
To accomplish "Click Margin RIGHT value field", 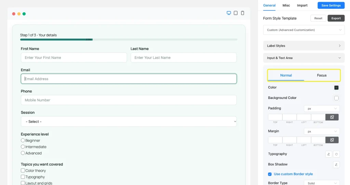I will 290,140.
